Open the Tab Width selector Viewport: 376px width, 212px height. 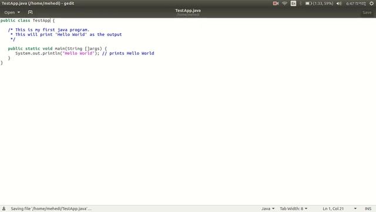[x=294, y=208]
